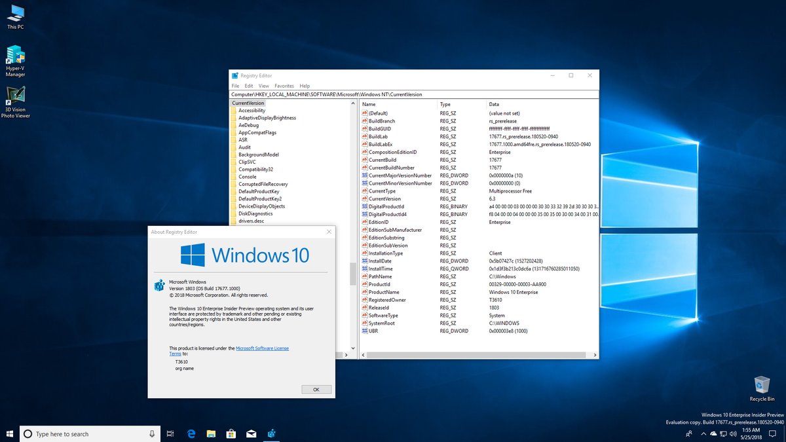Select the ReleaseId value name
Viewport: 786px width, 442px height.
click(379, 308)
